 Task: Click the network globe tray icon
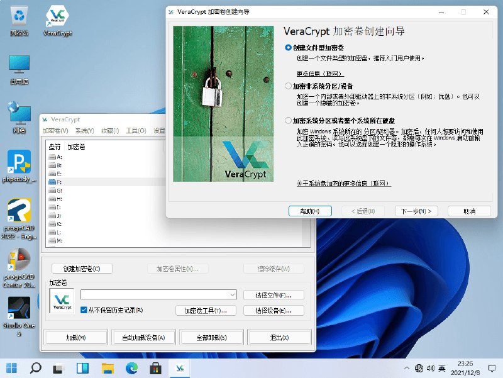pos(419,369)
